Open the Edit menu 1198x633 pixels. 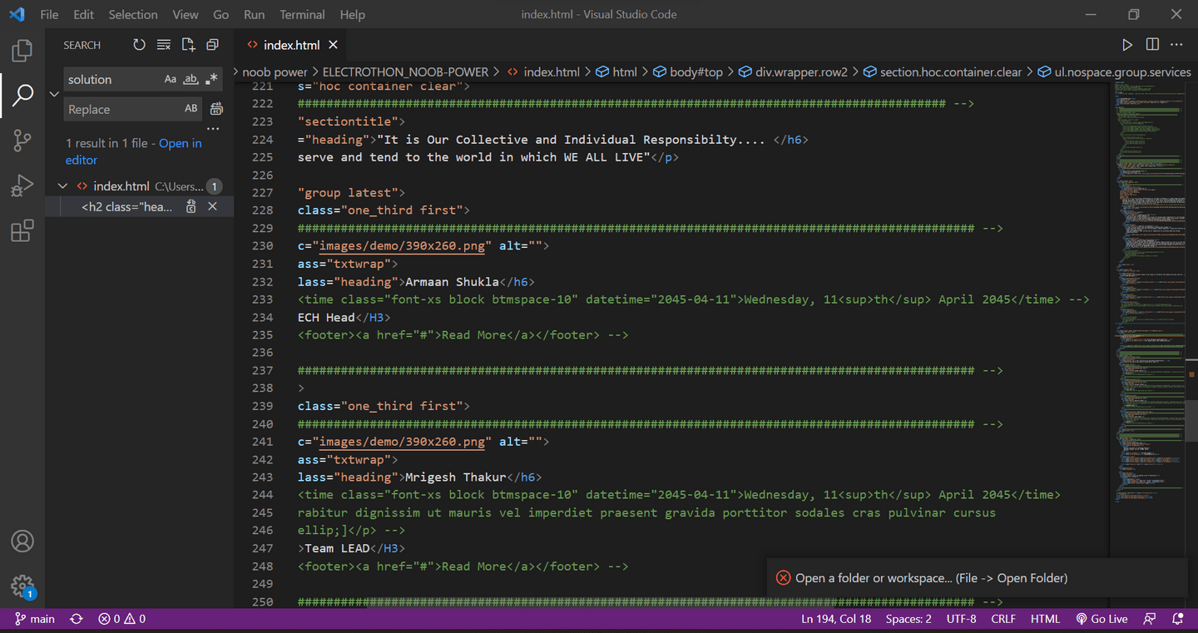point(83,14)
